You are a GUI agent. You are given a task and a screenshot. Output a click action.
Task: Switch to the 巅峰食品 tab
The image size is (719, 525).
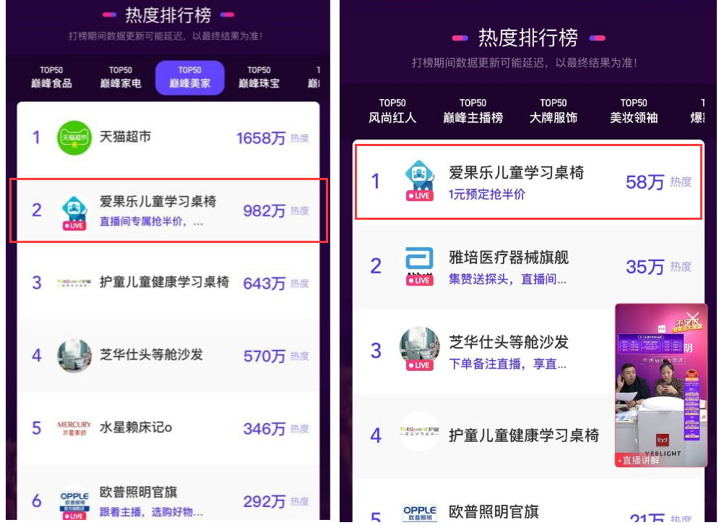pos(51,77)
